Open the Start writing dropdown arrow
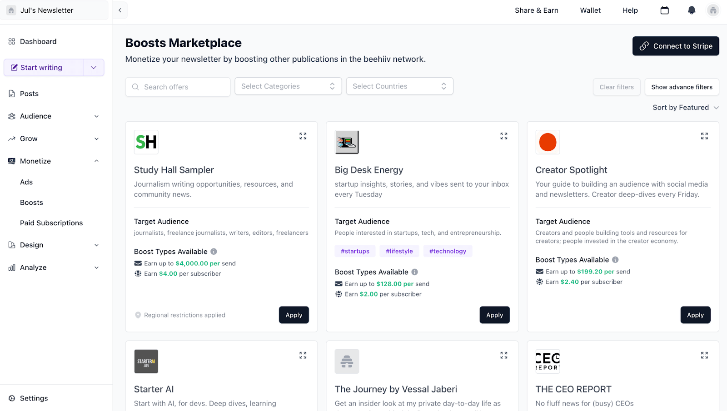Viewport: 727px width, 411px height. tap(94, 68)
